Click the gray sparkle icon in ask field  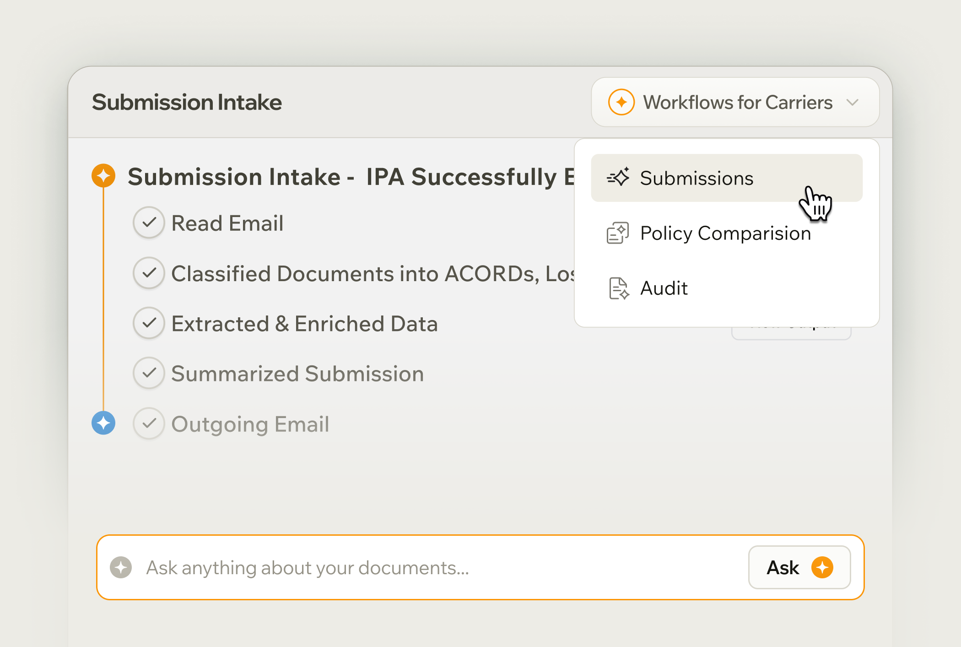[x=121, y=568]
